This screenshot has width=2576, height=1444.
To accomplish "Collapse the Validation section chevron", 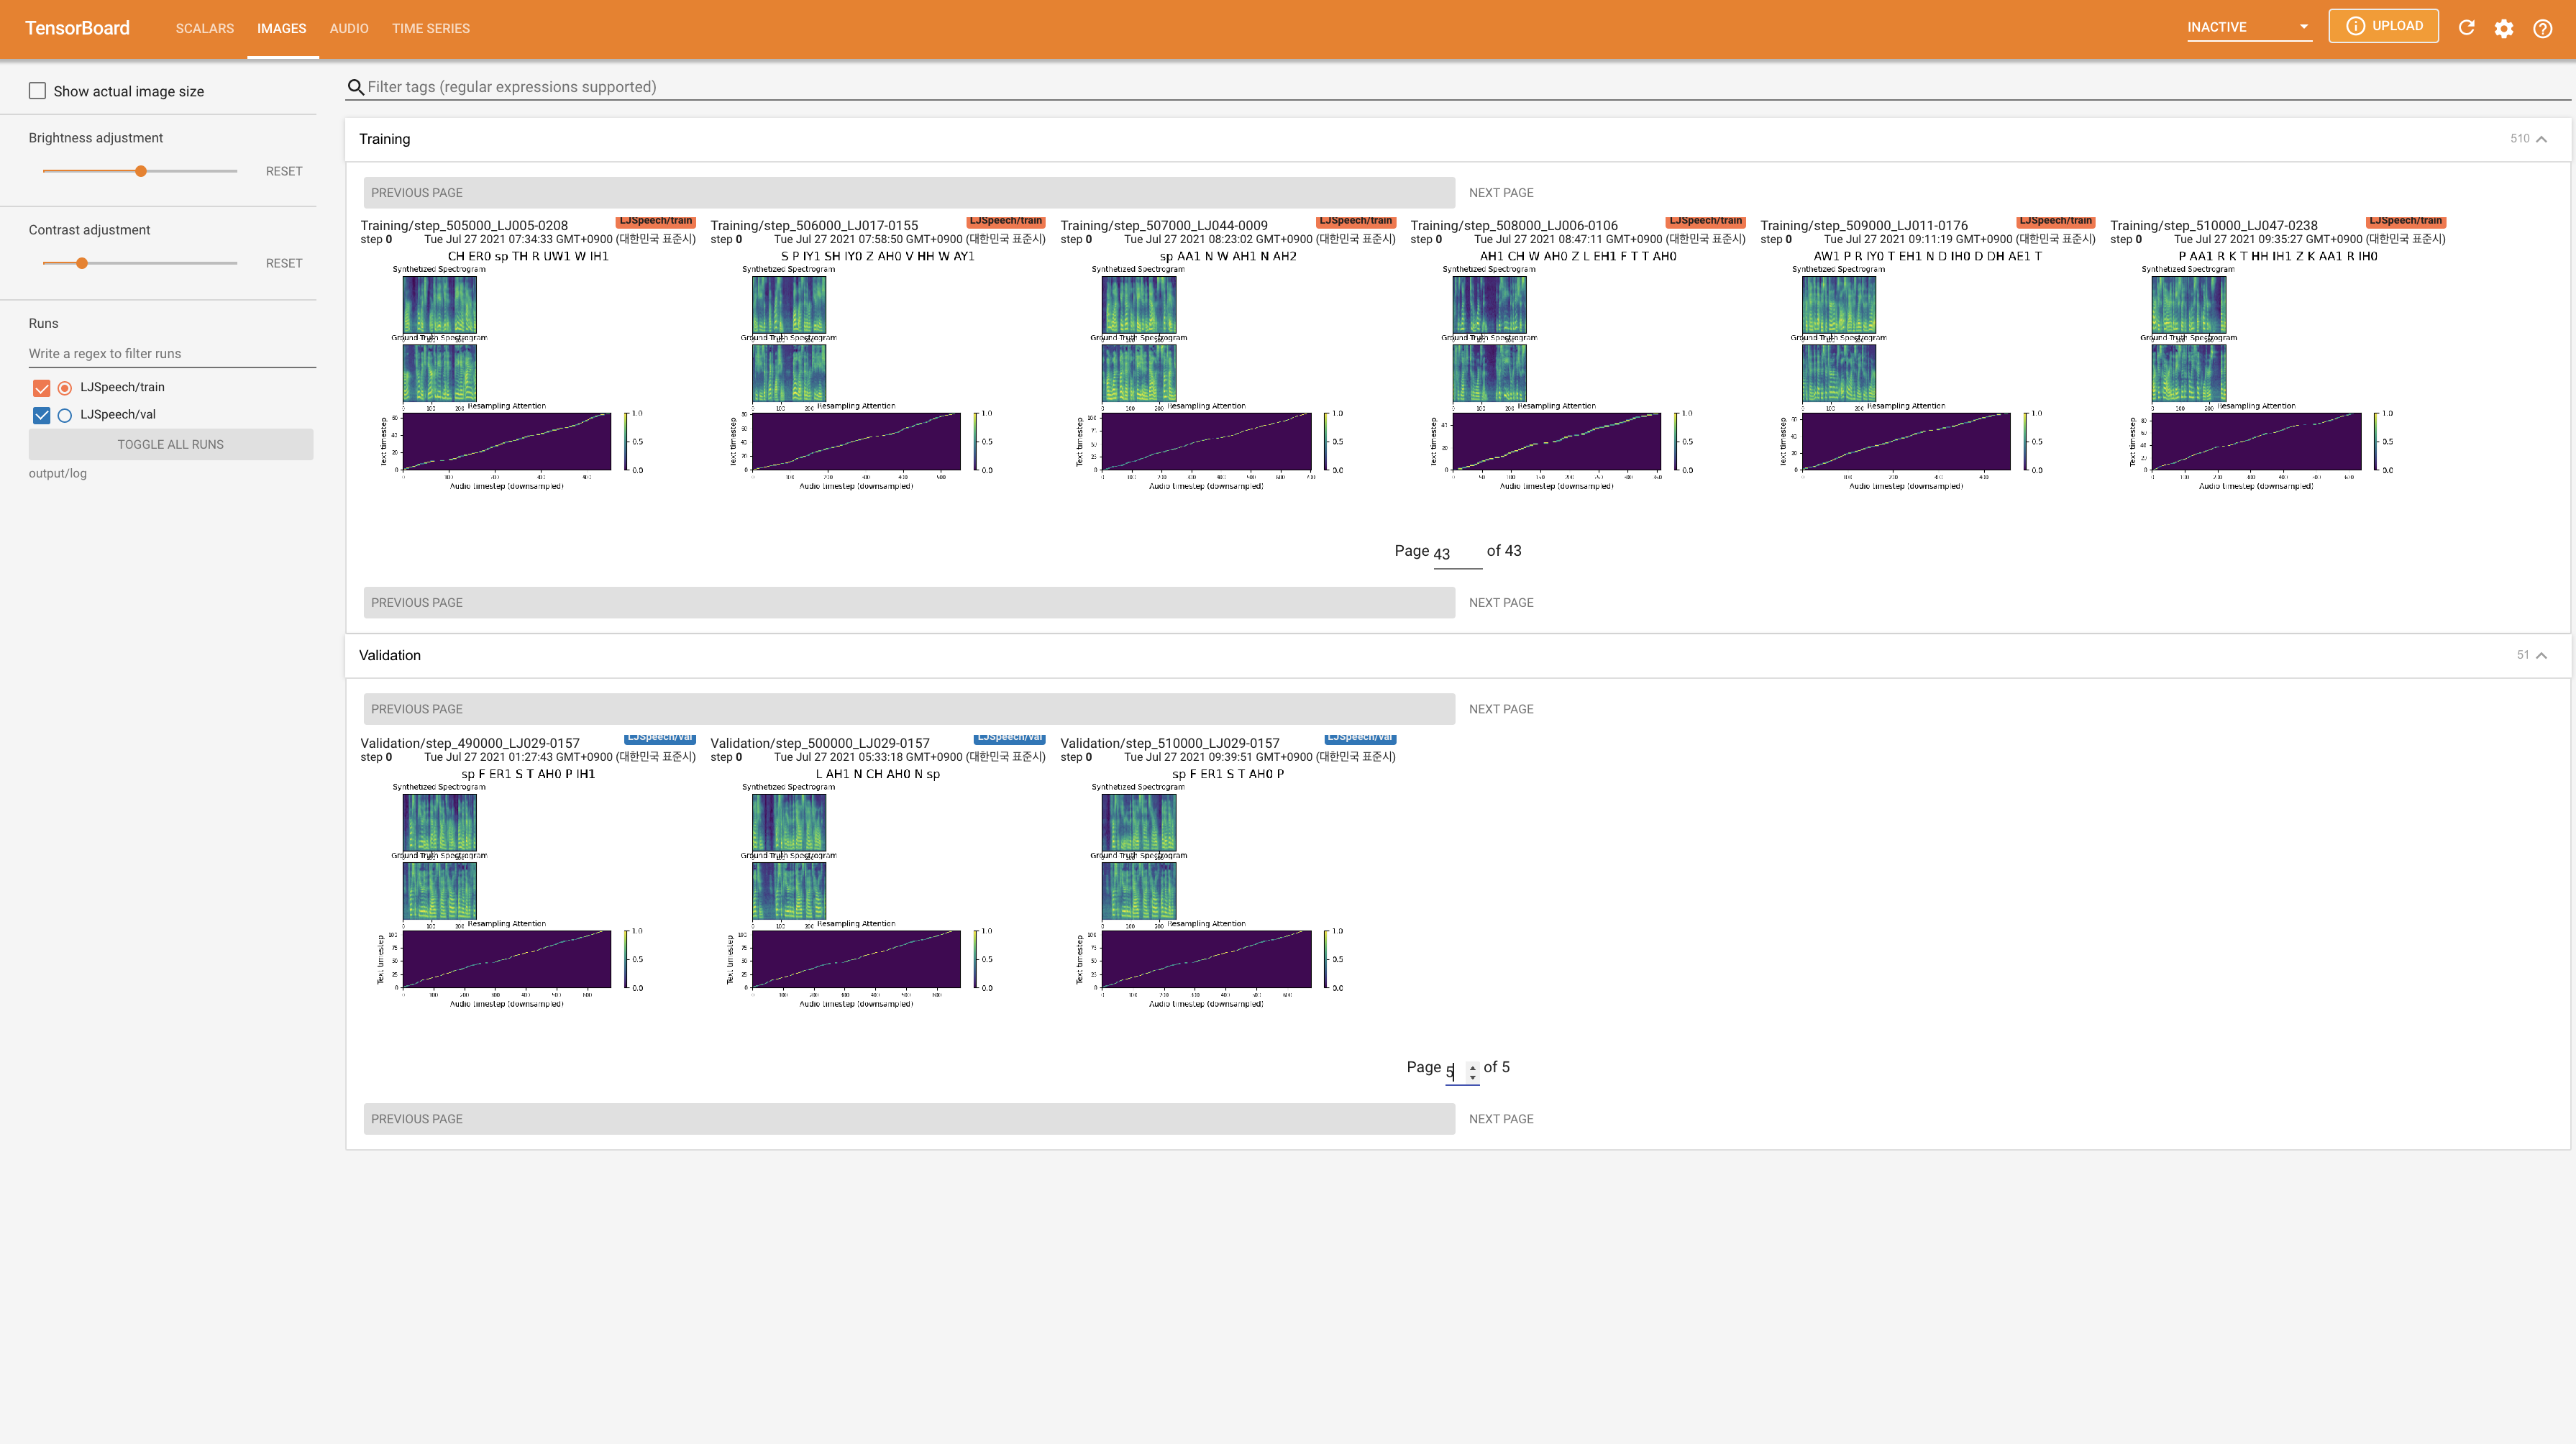I will pyautogui.click(x=2541, y=655).
